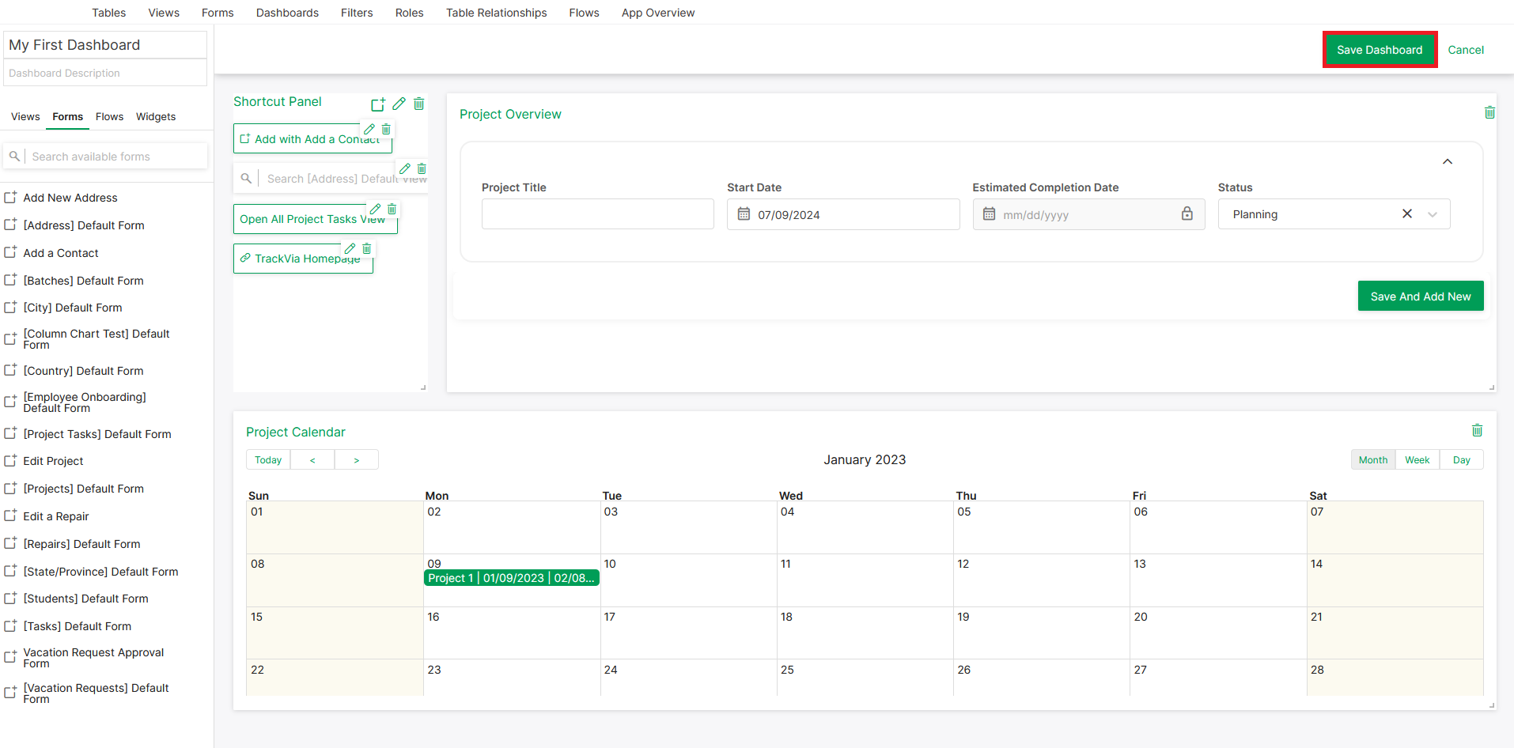
Task: Click inside the Project Title field
Action: (x=597, y=213)
